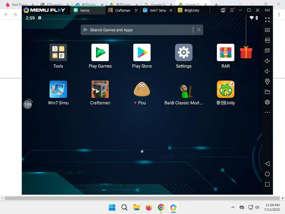Open shared folder icon in sidebar

(x=267, y=92)
